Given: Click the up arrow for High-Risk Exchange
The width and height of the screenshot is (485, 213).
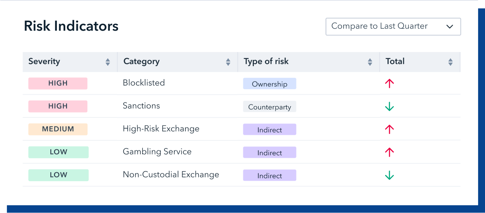Looking at the screenshot, I should pos(389,129).
